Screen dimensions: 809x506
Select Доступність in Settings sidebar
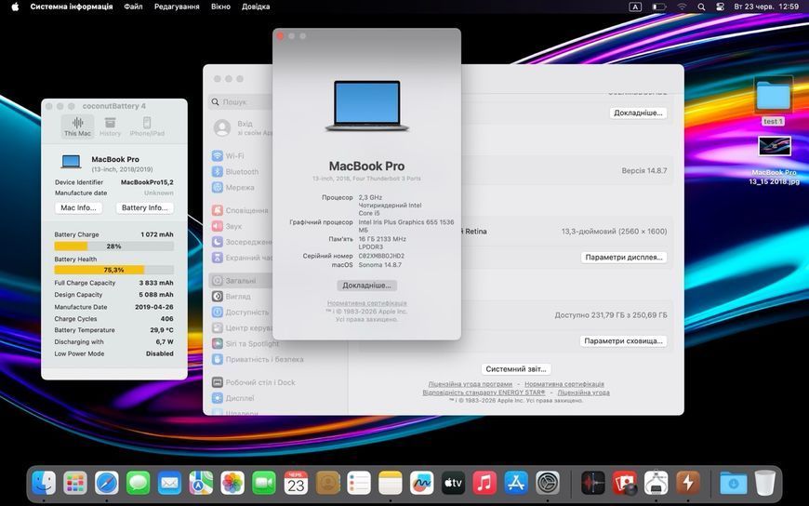pos(240,312)
